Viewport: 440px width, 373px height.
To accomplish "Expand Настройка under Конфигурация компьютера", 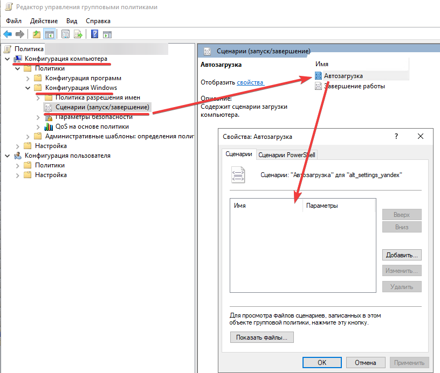I will coord(18,146).
